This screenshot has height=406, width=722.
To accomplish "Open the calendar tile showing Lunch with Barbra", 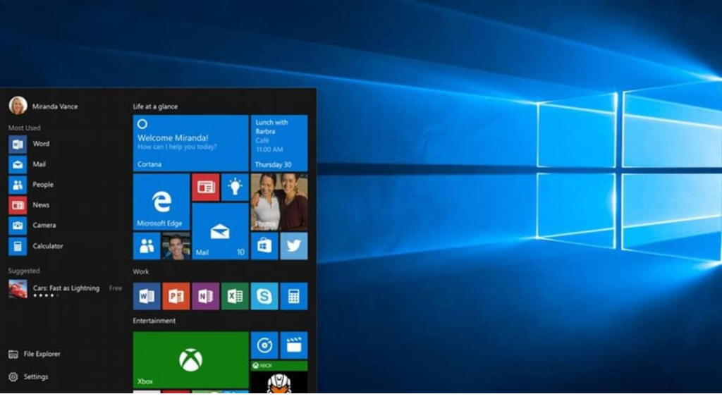I will click(x=279, y=143).
